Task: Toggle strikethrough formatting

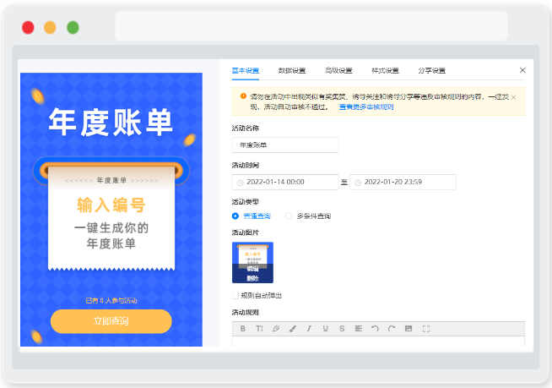Action: tap(342, 328)
